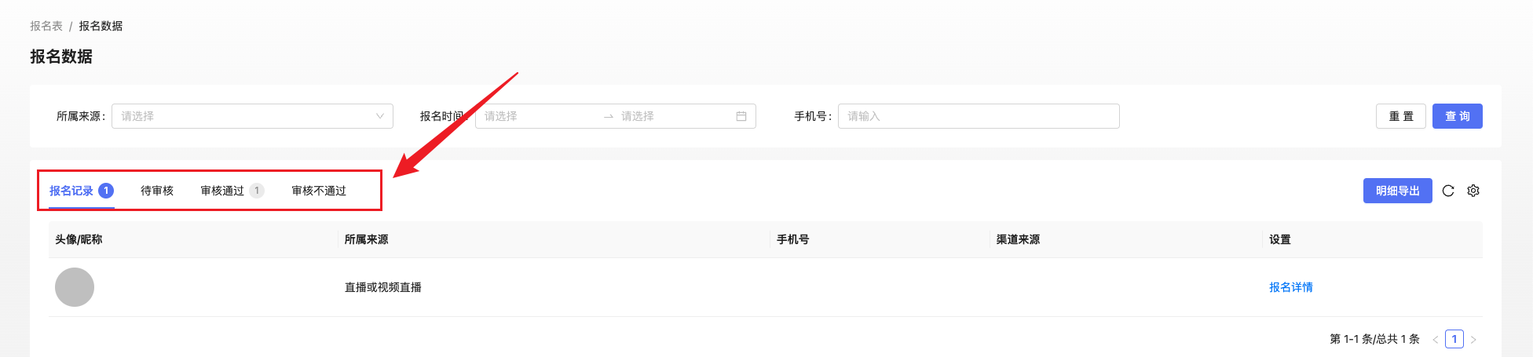This screenshot has width=1533, height=357.
Task: Click page number 1 in pagination
Action: pos(1454,339)
